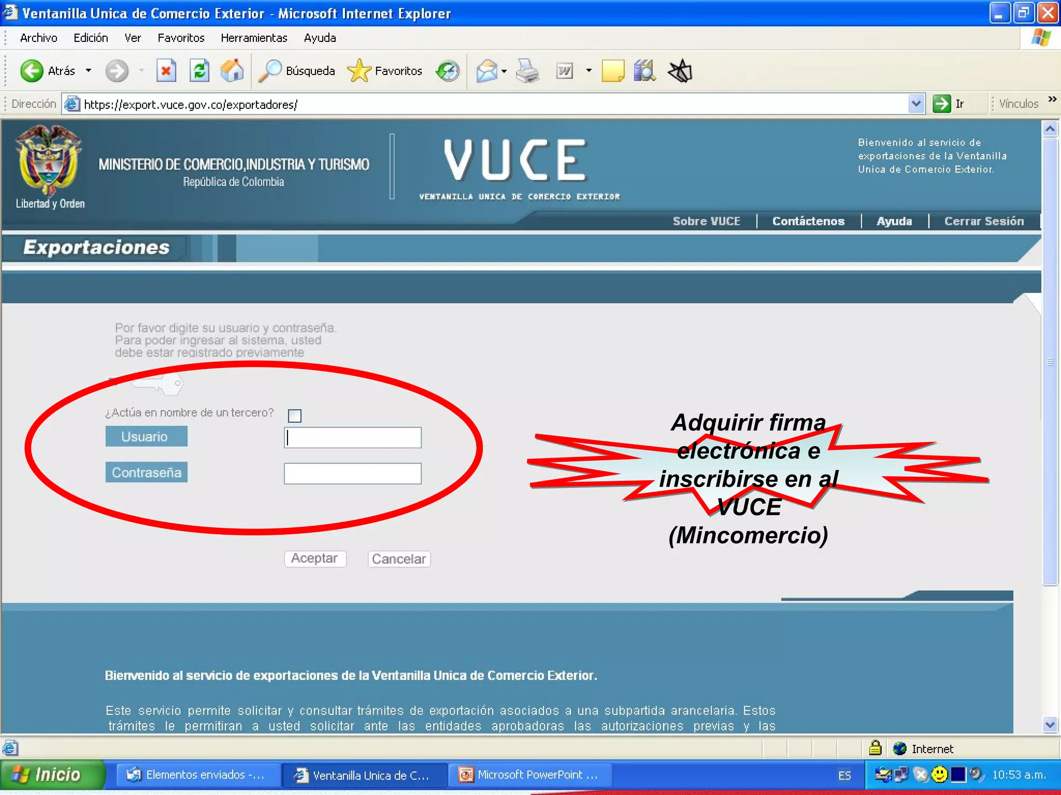
Task: Go to Home page icon
Action: pyautogui.click(x=232, y=71)
